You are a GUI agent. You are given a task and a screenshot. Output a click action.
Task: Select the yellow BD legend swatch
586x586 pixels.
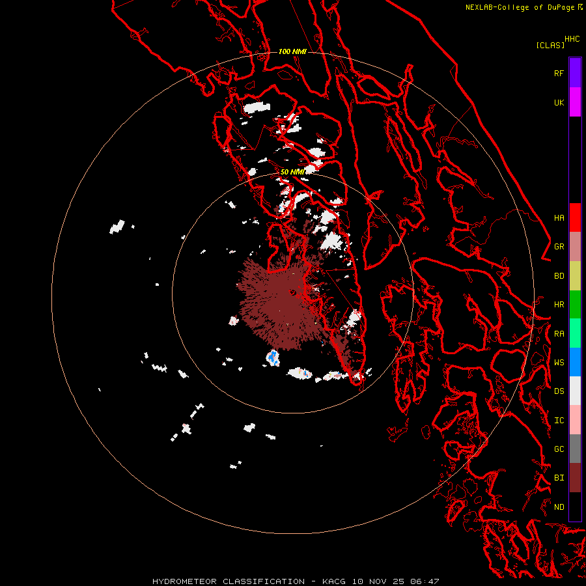click(x=575, y=276)
